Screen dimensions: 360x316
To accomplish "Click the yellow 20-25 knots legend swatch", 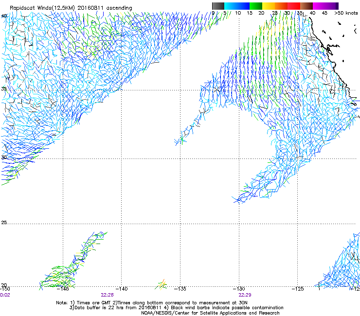I will coord(269,6).
